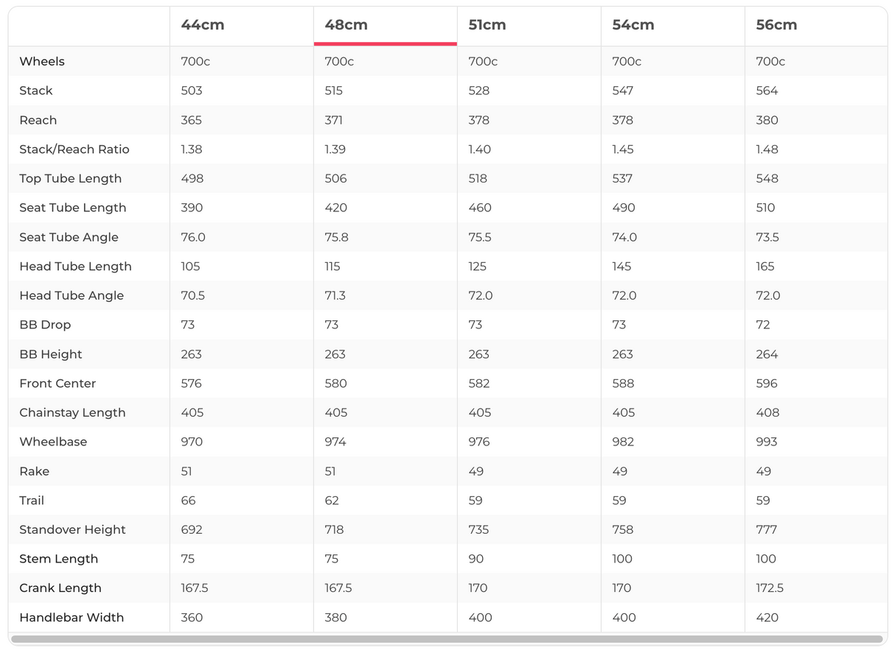This screenshot has height=653, width=895.
Task: Click the 56cm Wheelbase value 993
Action: (x=767, y=442)
